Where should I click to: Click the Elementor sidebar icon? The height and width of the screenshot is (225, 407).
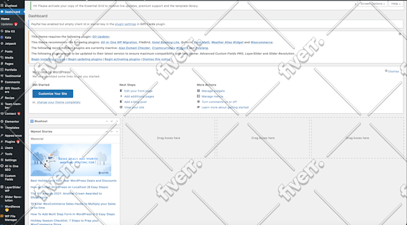click(x=2, y=121)
